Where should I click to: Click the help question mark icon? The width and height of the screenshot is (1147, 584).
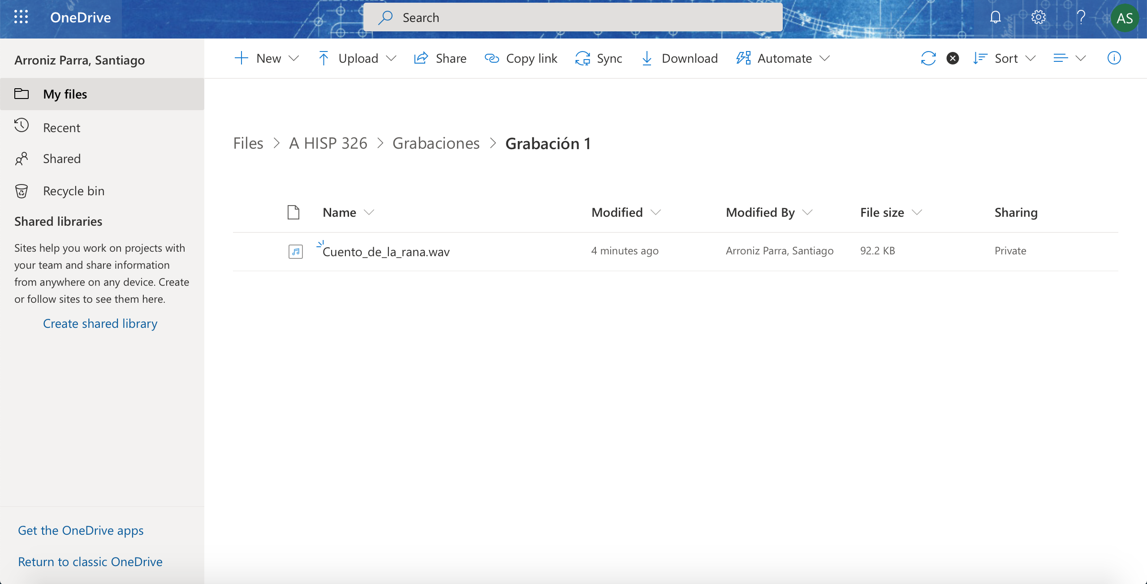[x=1081, y=17]
